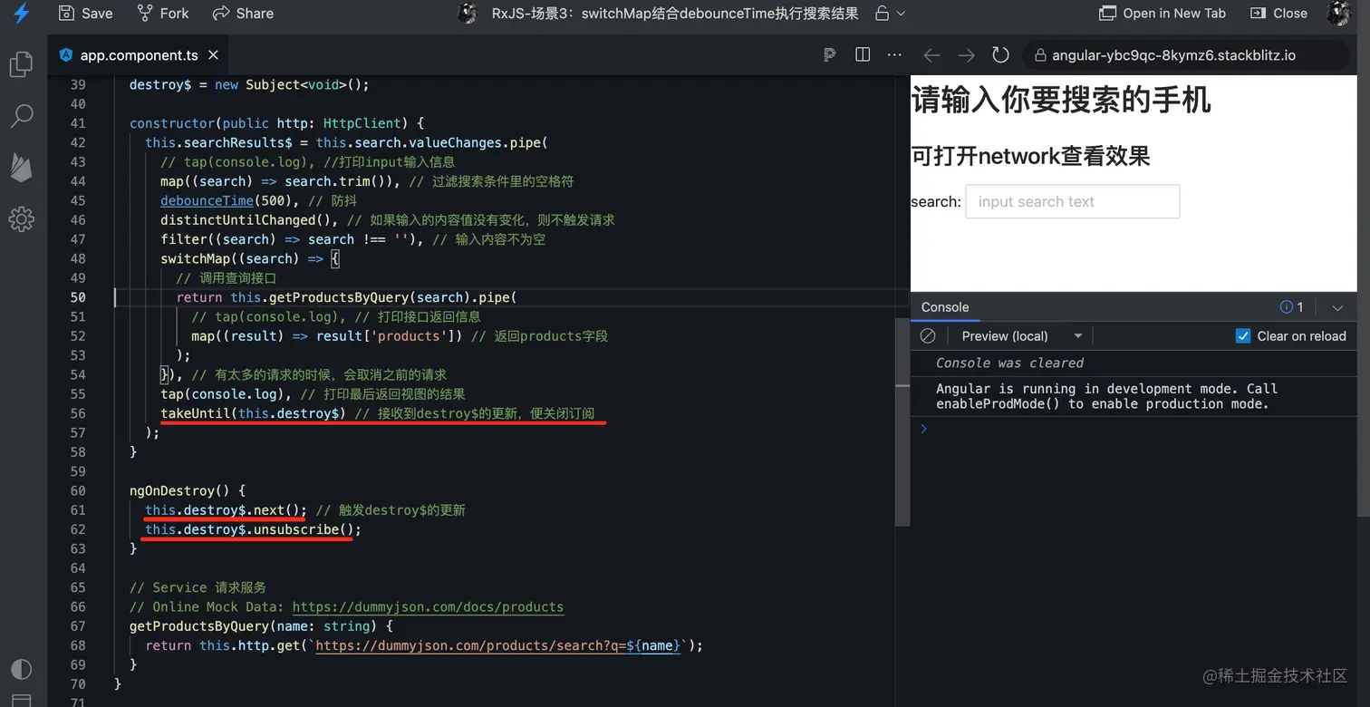Image resolution: width=1370 pixels, height=707 pixels.
Task: Click the project title 'RxJS-场景3' text
Action: (675, 14)
